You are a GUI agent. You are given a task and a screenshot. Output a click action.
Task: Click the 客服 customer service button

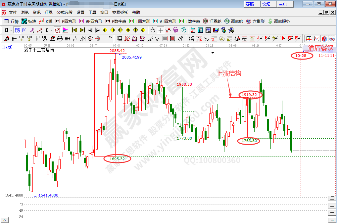250,4
